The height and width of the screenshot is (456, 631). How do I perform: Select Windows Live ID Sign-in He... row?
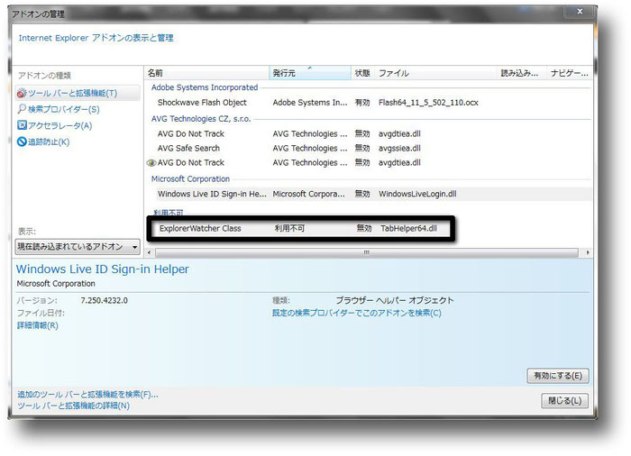368,194
